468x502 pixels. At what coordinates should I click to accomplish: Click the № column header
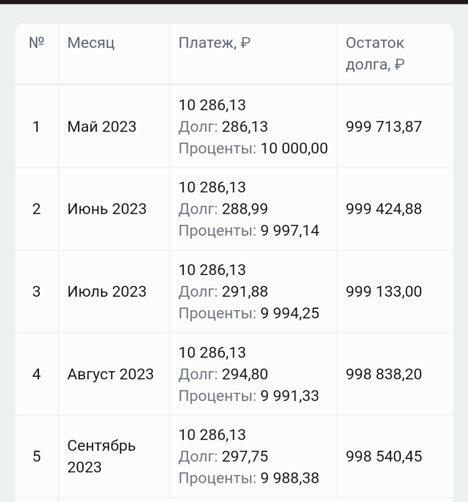(36, 43)
